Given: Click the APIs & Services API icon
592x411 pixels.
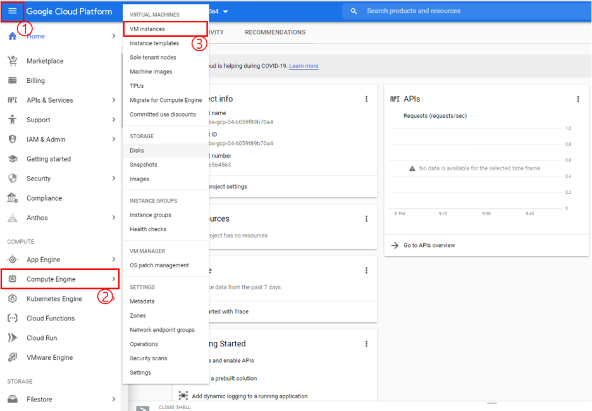Looking at the screenshot, I should 13,100.
